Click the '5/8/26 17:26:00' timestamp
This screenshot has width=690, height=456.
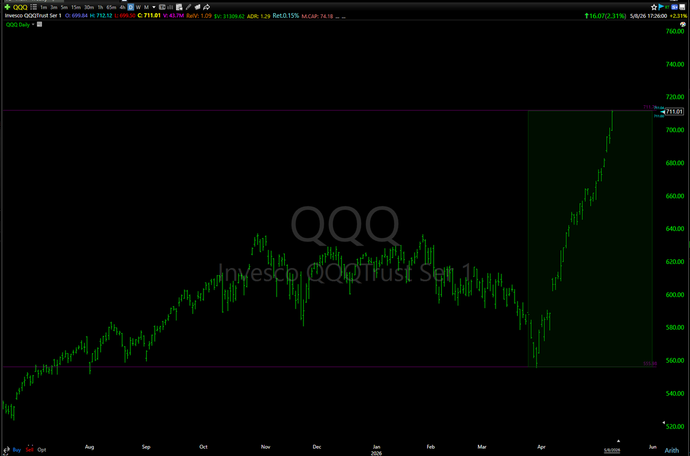(x=648, y=16)
